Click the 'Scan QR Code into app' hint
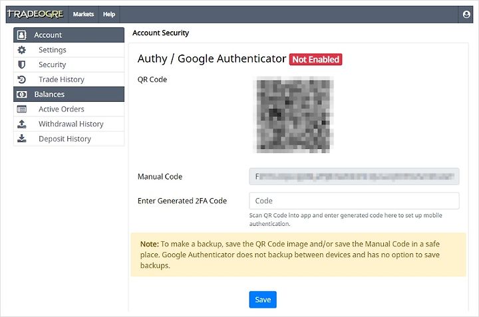Viewport: 479px width, 317px height. 345,220
